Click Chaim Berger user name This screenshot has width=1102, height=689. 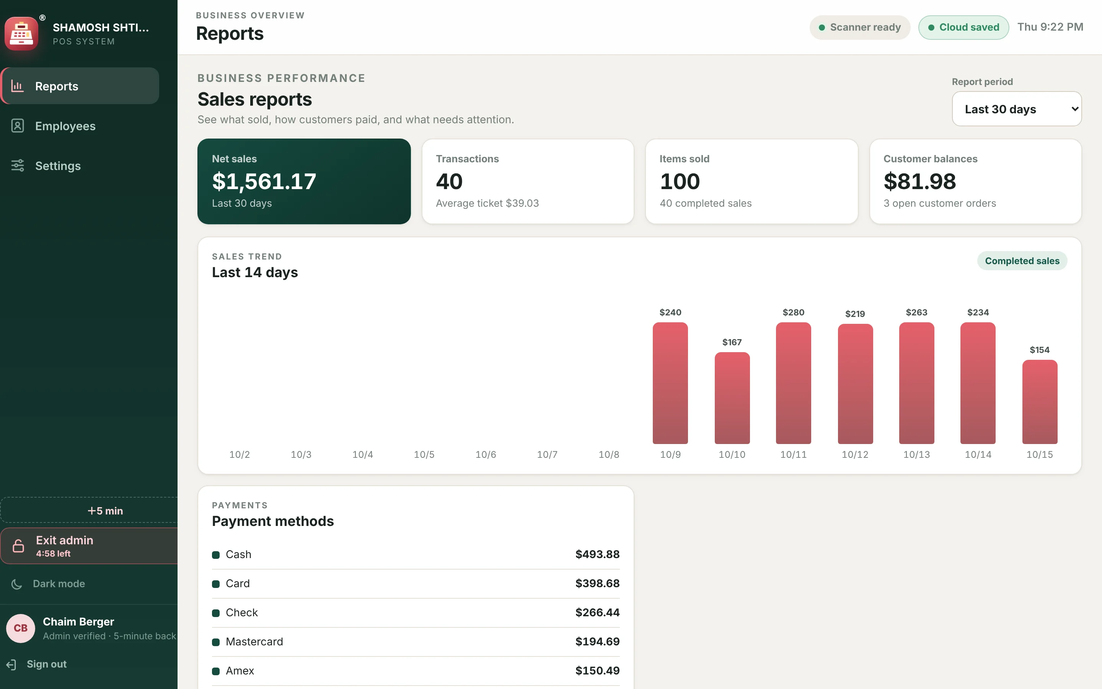(78, 622)
